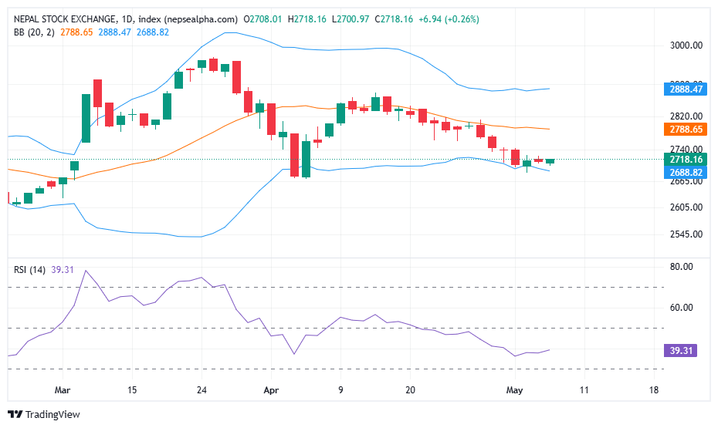Click the open value O2708.01 in header
This screenshot has height=428, width=718.
(x=262, y=19)
